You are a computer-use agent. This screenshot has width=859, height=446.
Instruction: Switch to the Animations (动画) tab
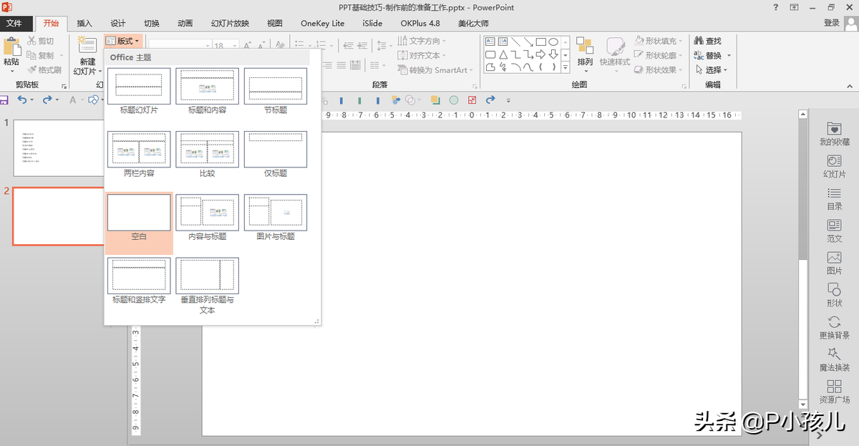[185, 23]
